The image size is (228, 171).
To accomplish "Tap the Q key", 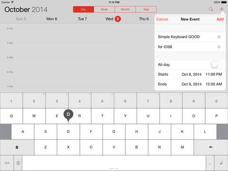I will click(x=11, y=116).
